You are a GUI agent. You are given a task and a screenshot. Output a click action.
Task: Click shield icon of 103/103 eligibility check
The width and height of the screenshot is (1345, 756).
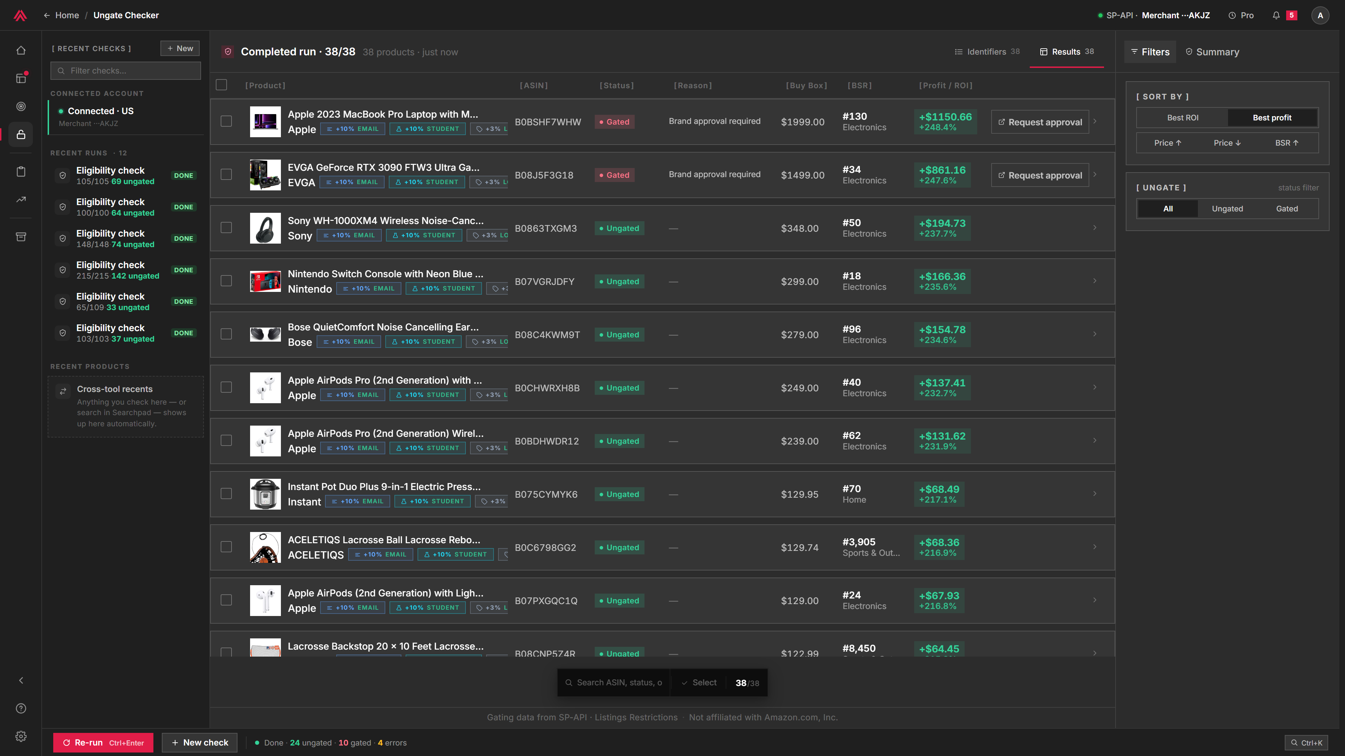pos(63,333)
